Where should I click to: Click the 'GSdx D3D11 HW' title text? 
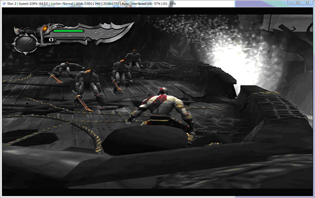[87, 4]
